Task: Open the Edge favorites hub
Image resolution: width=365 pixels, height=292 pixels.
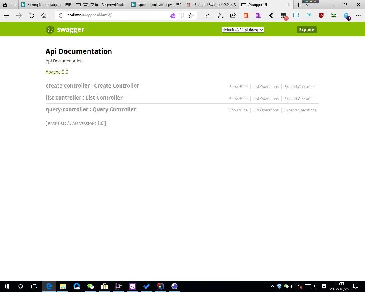Action: 208,16
